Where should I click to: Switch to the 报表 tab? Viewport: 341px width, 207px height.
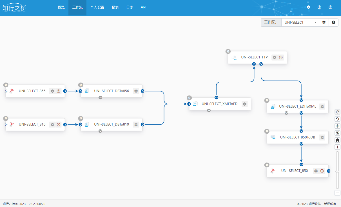115,7
